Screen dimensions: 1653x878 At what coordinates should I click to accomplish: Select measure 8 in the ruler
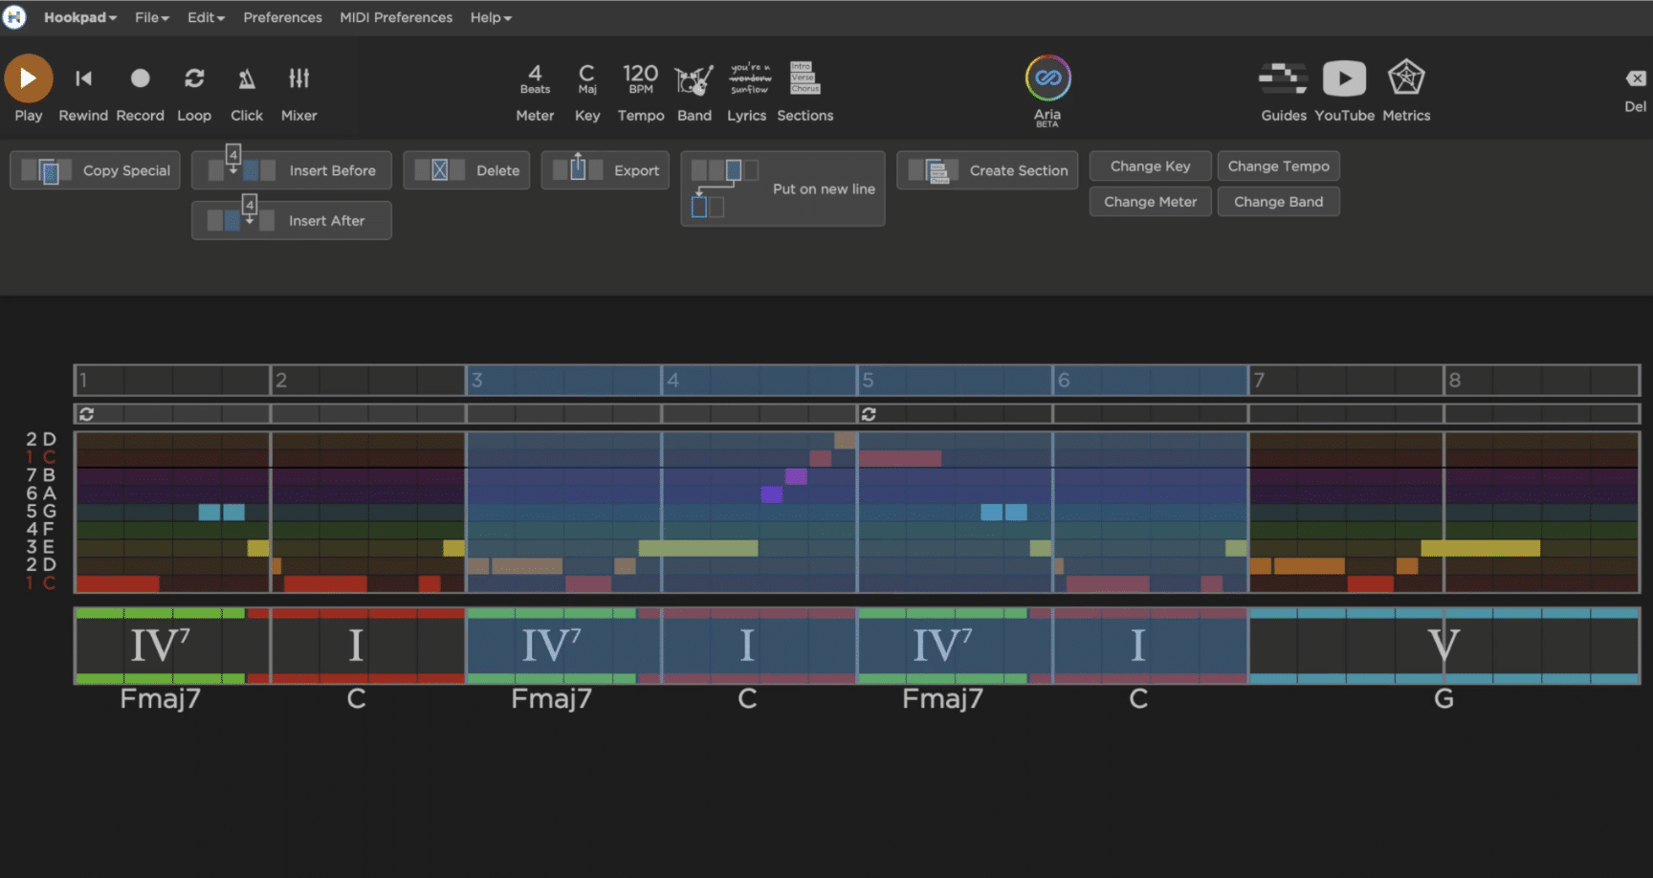1542,380
